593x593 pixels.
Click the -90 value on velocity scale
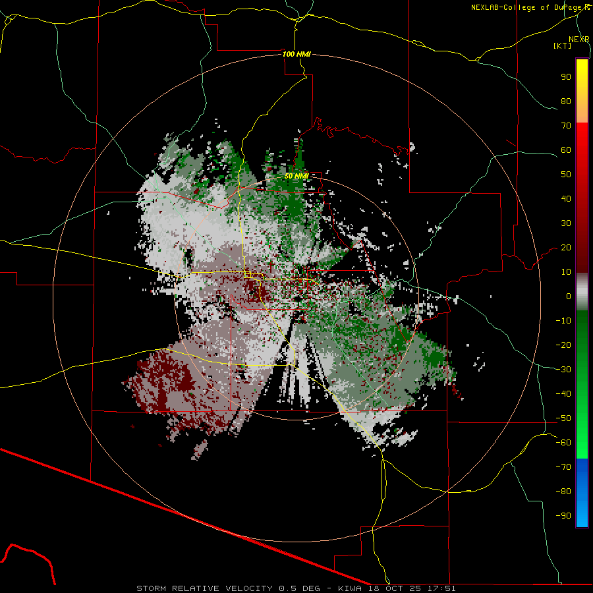click(563, 516)
